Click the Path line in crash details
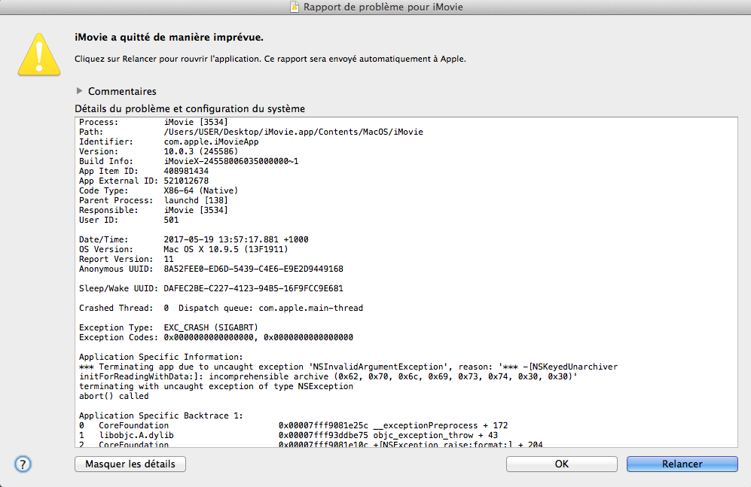 251,132
